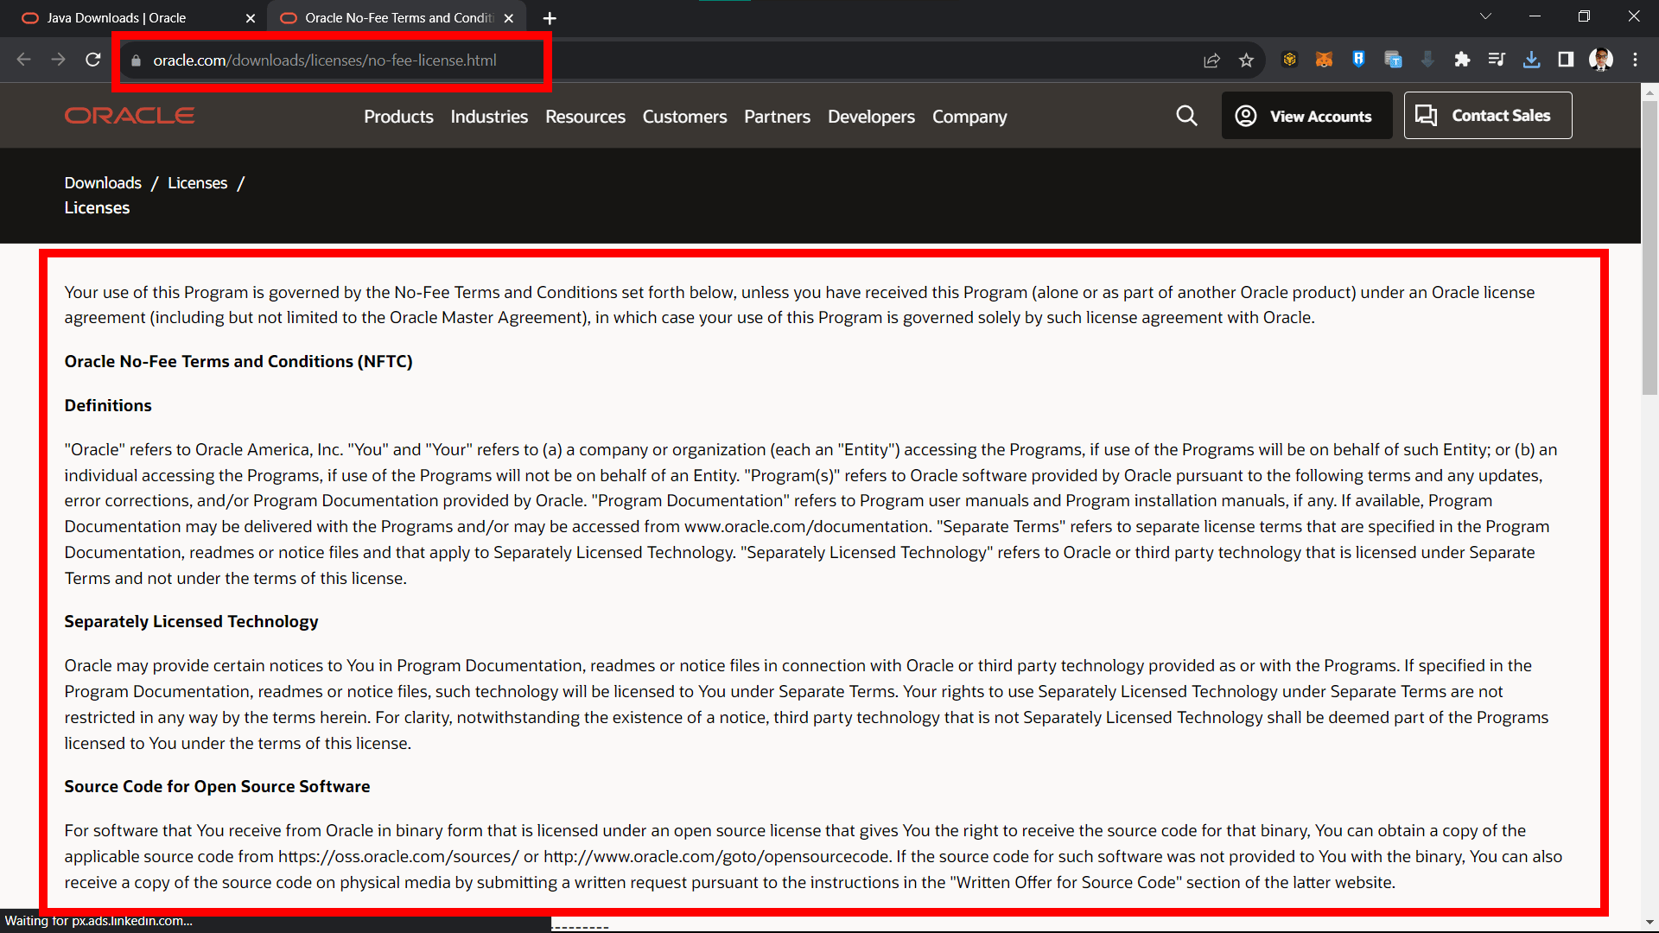
Task: Click the Oracle search icon
Action: (1185, 115)
